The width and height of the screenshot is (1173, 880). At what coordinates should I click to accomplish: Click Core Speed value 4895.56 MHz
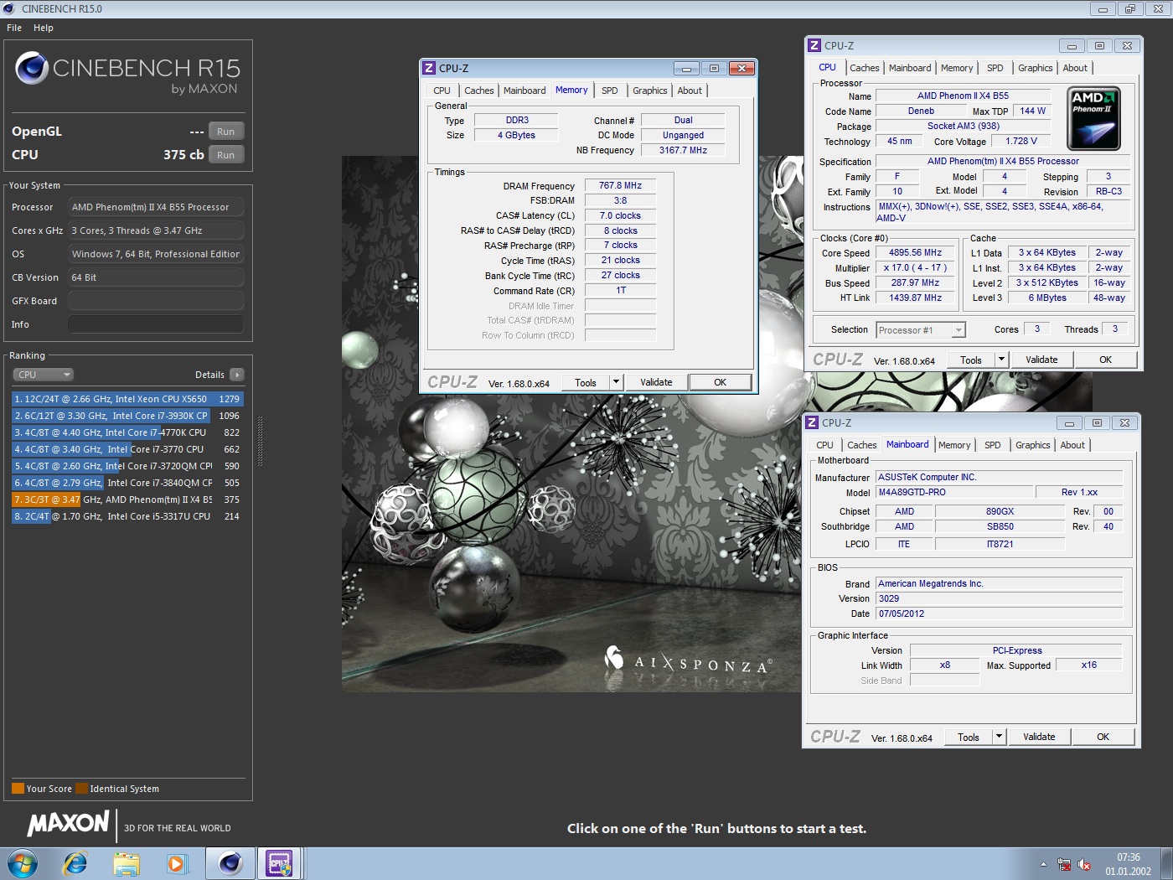pyautogui.click(x=915, y=252)
